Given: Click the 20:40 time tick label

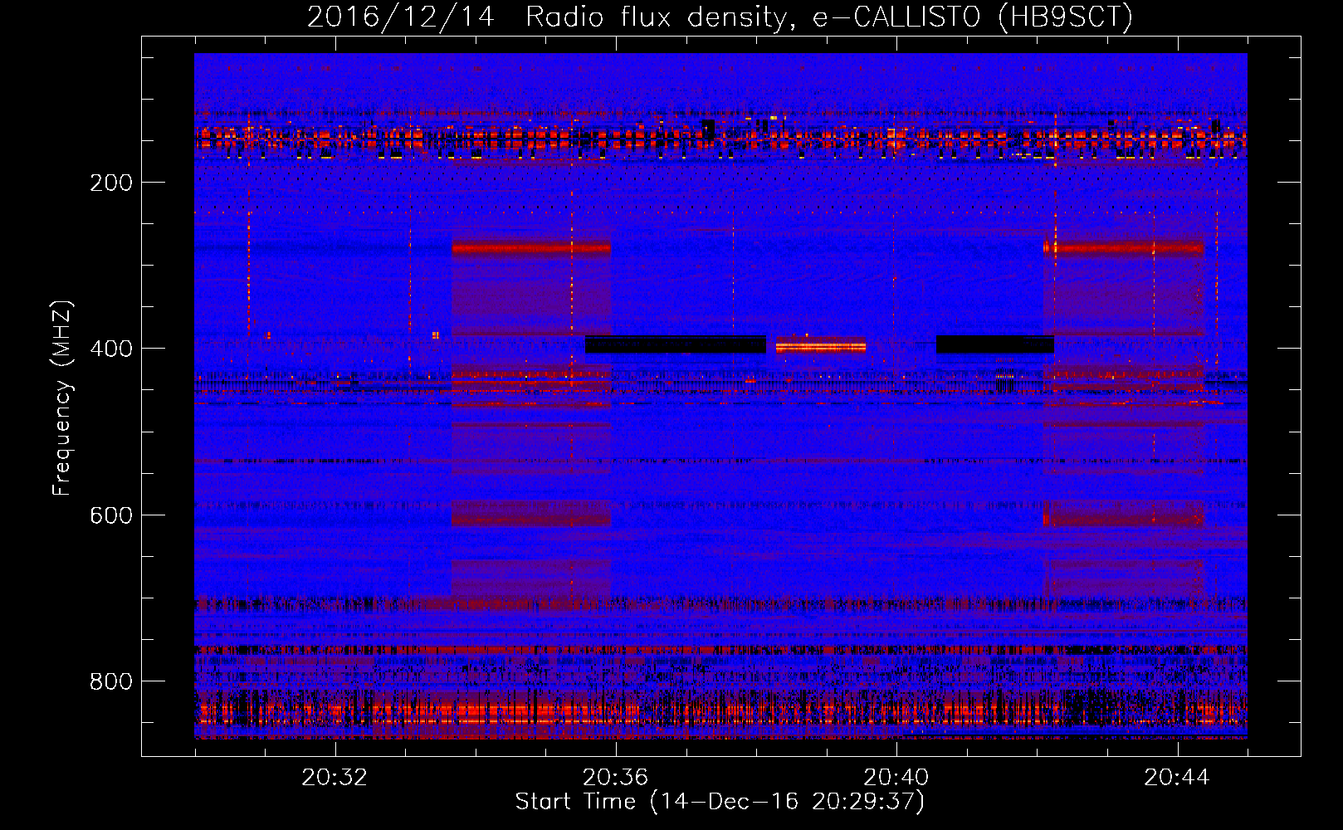Looking at the screenshot, I should click(x=896, y=778).
